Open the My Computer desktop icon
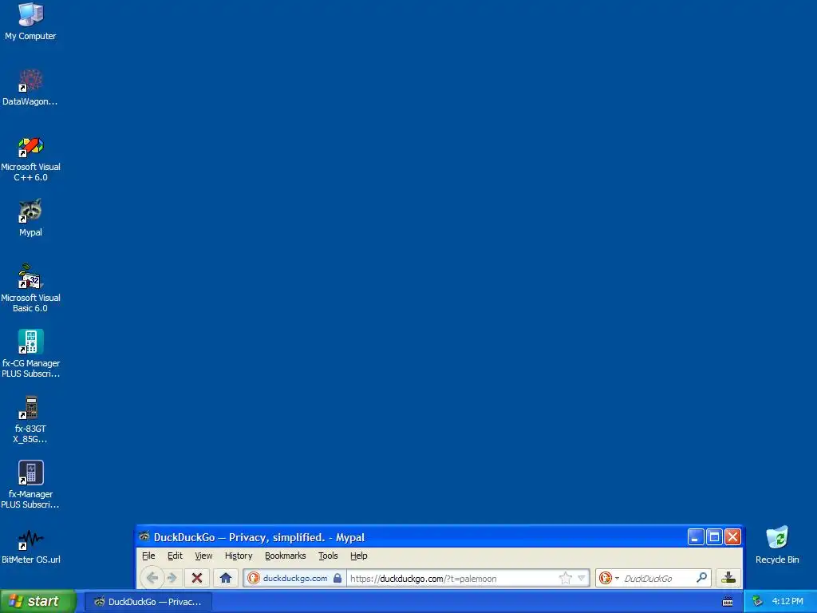 (31, 22)
